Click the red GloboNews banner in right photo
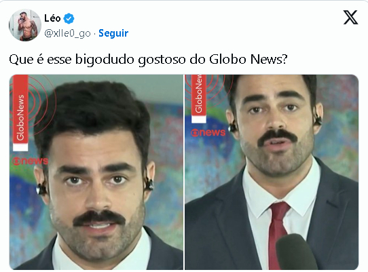Viewport: 368px width, 272px height. [199, 99]
